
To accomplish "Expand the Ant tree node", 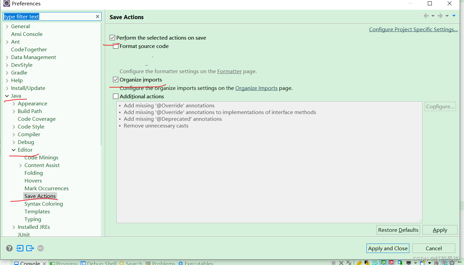I will (7, 42).
